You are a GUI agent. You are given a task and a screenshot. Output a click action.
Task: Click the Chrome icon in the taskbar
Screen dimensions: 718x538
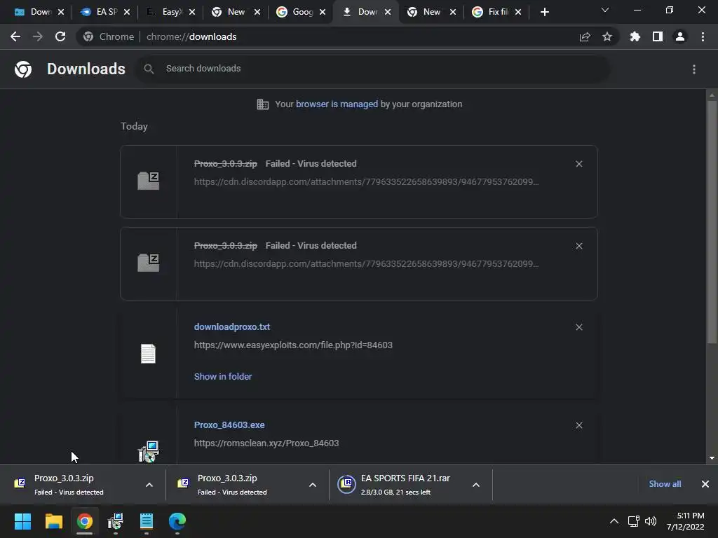coord(85,521)
